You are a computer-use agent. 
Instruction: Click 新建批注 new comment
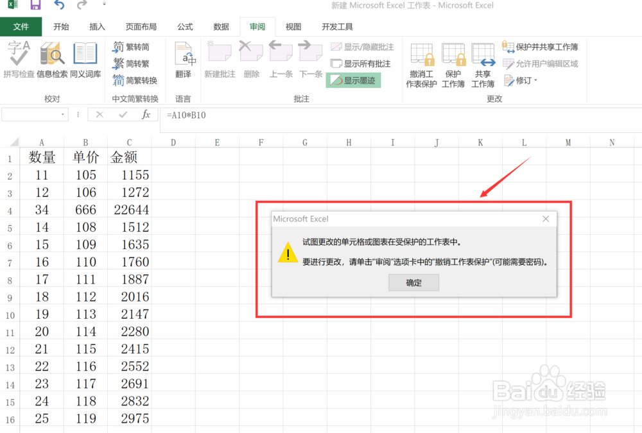(x=220, y=60)
